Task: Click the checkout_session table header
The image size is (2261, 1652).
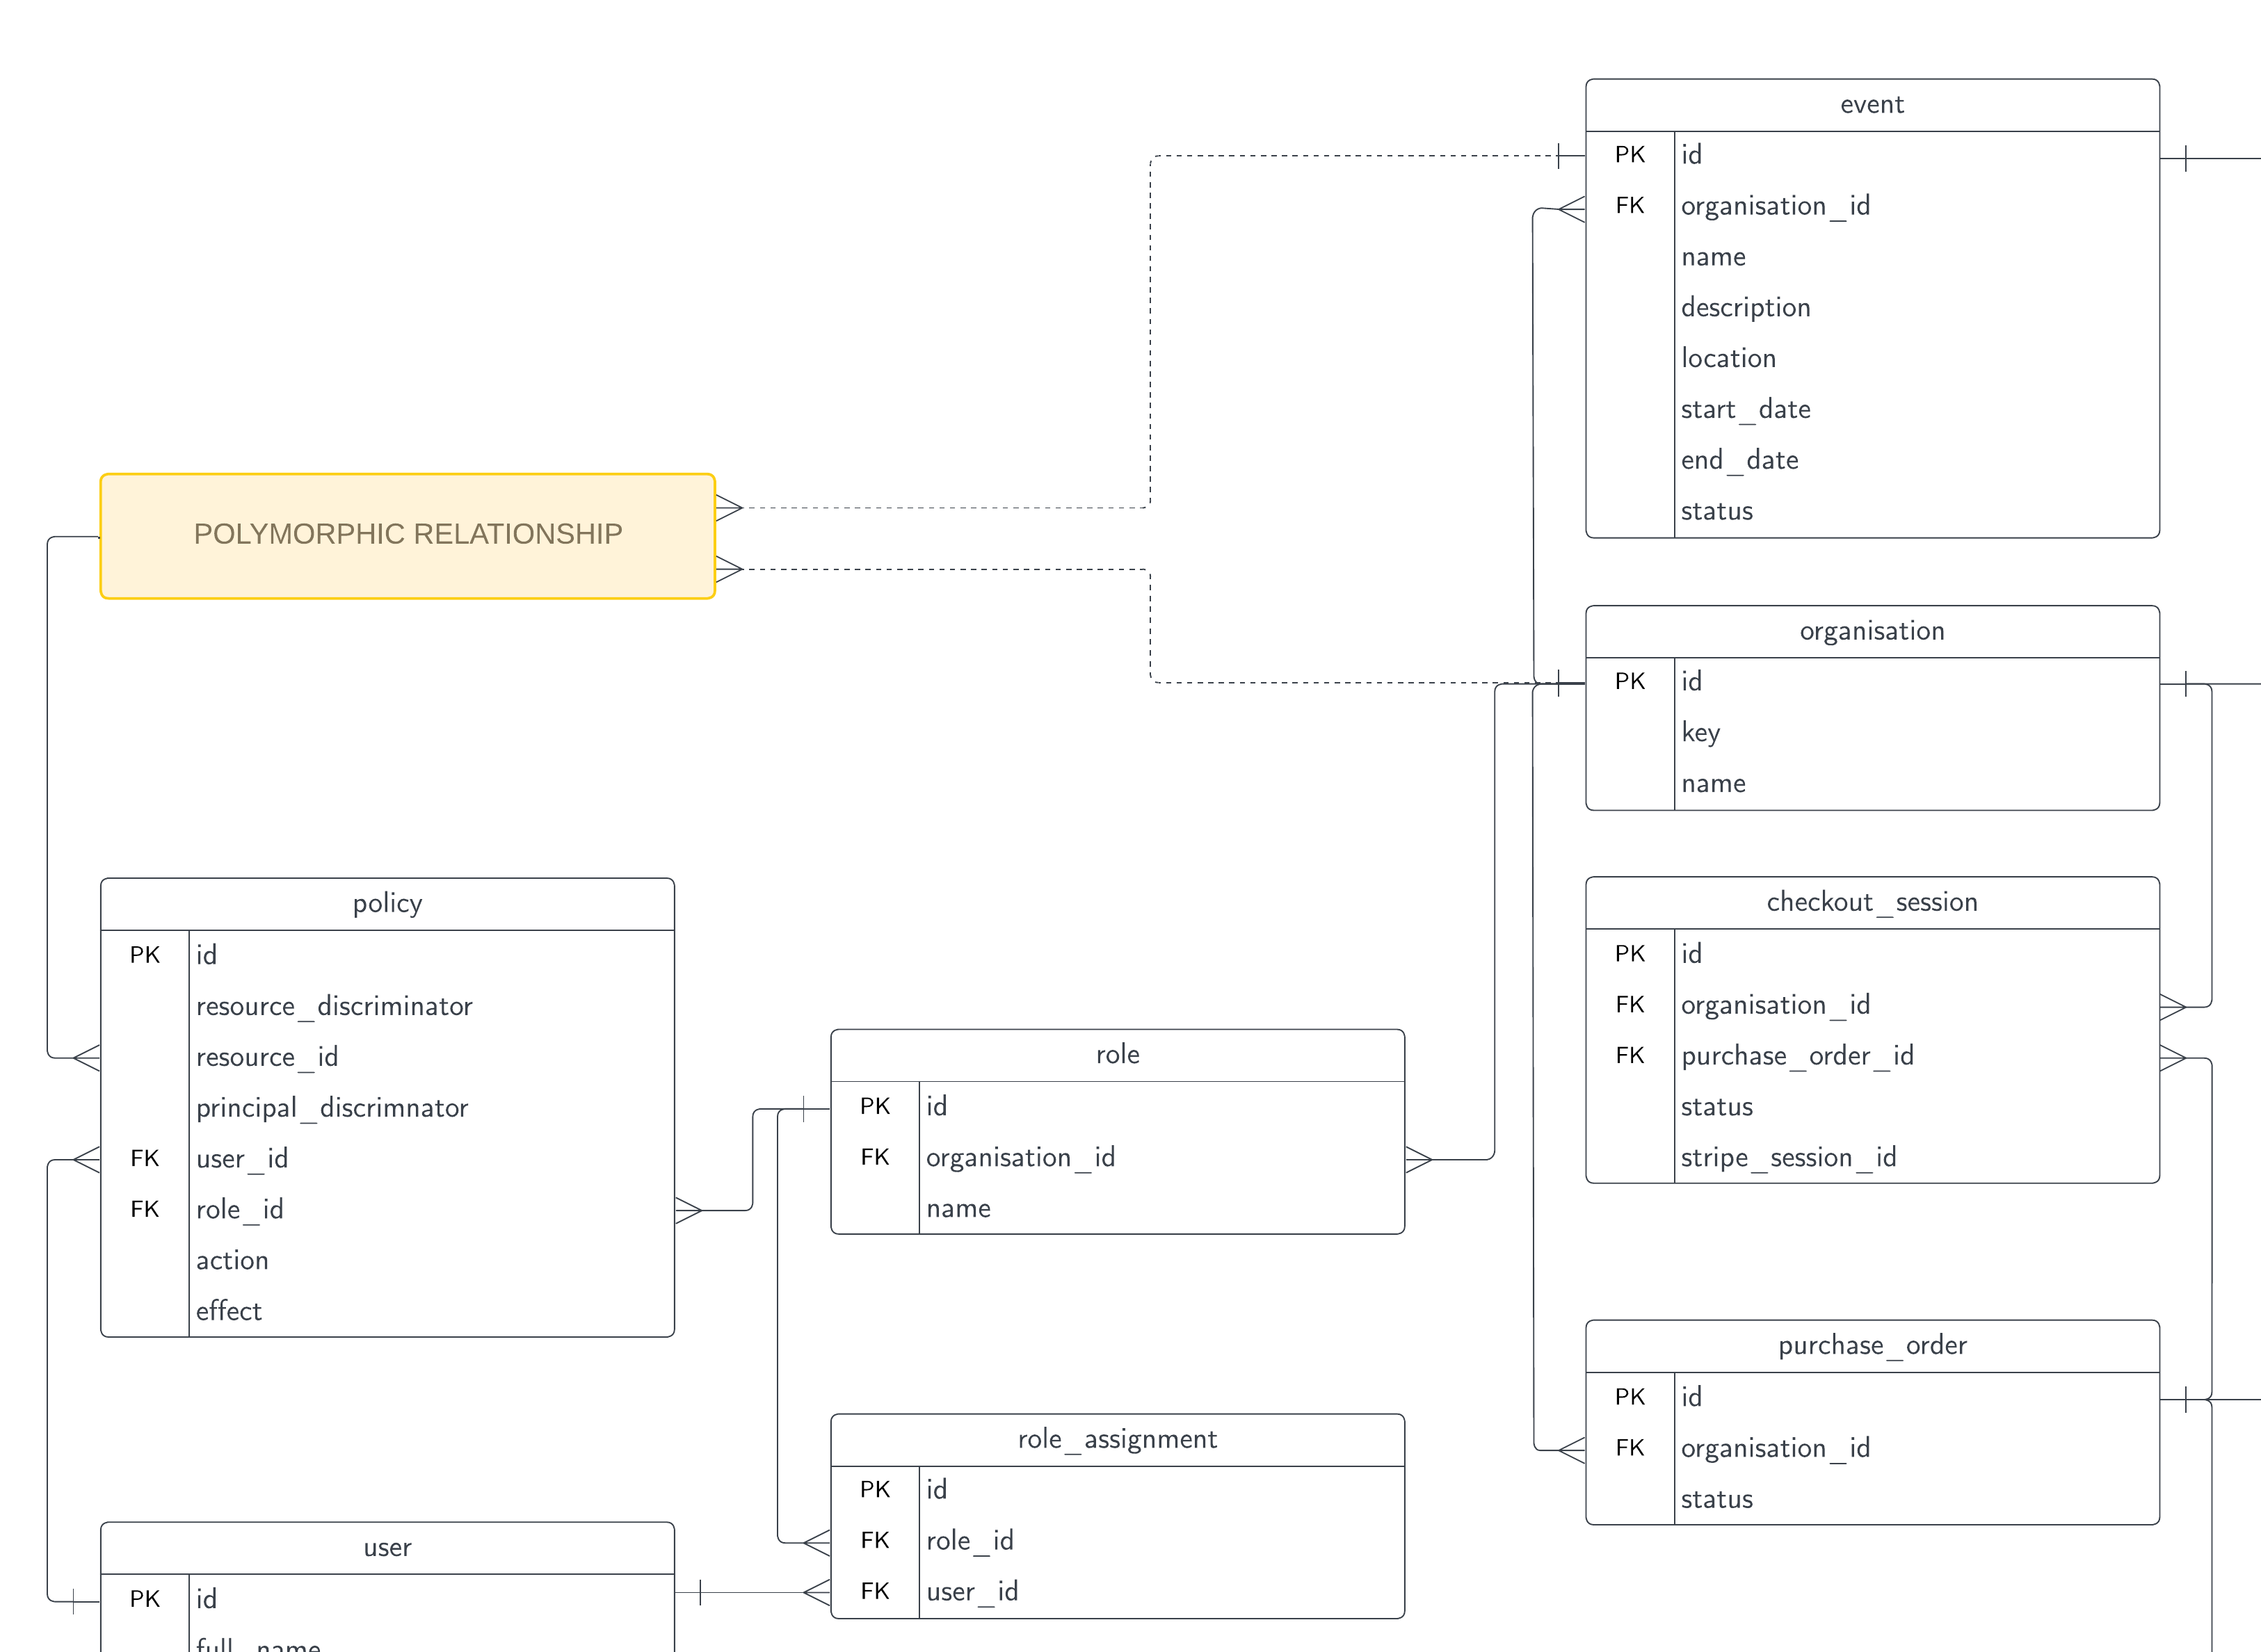Action: point(1871,902)
